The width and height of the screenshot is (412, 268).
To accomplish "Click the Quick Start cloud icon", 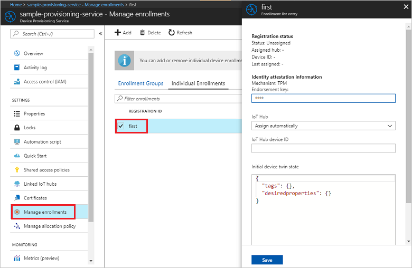I will (17, 156).
